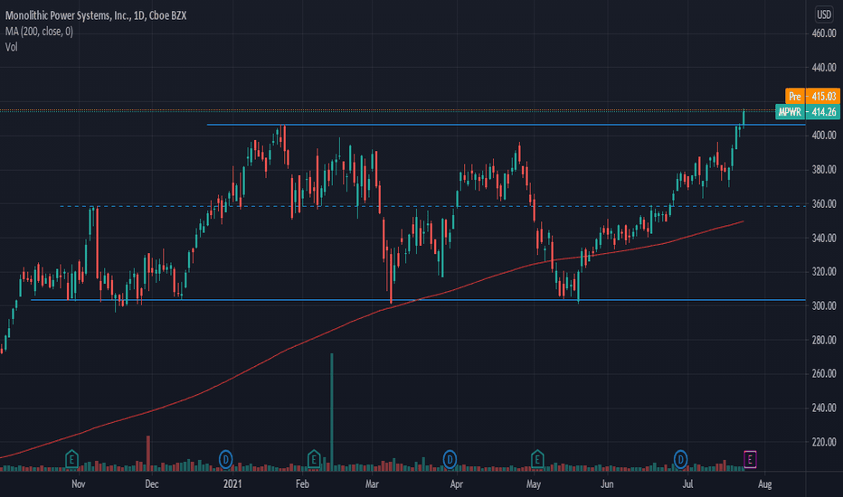Viewport: 843px width, 497px height.
Task: Click the 2021 label on the time axis
Action: (232, 484)
